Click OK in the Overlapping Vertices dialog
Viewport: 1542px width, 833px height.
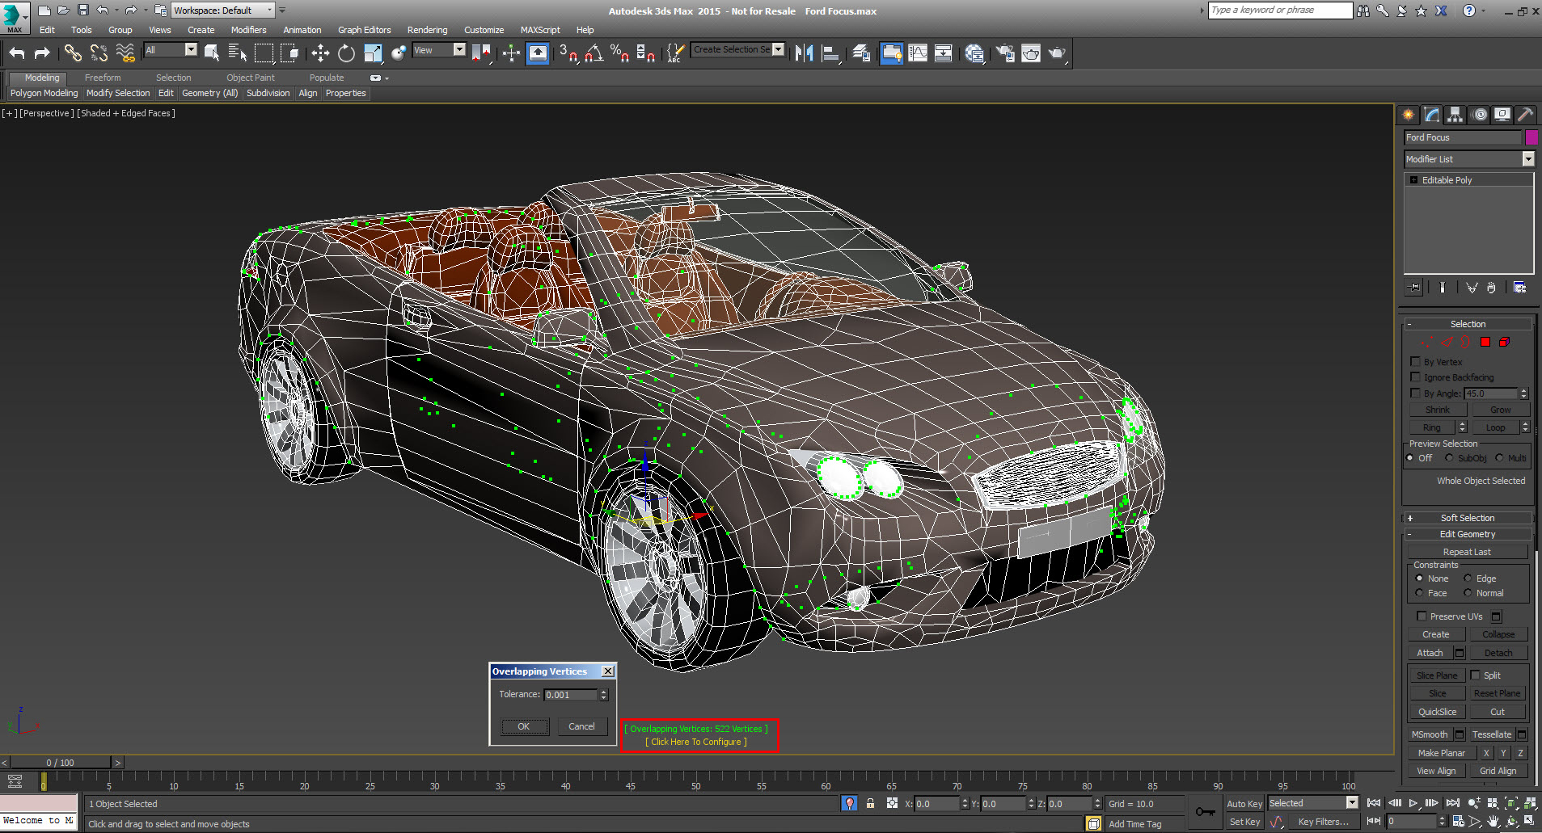coord(524,726)
